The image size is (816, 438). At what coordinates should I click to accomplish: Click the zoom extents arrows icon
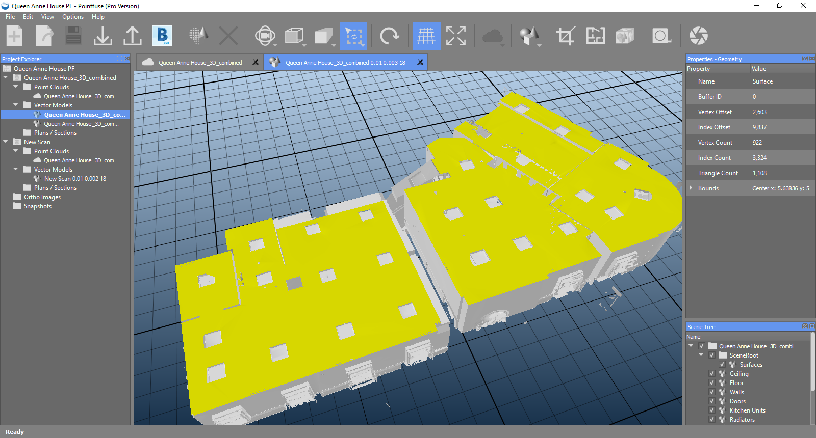tap(456, 36)
